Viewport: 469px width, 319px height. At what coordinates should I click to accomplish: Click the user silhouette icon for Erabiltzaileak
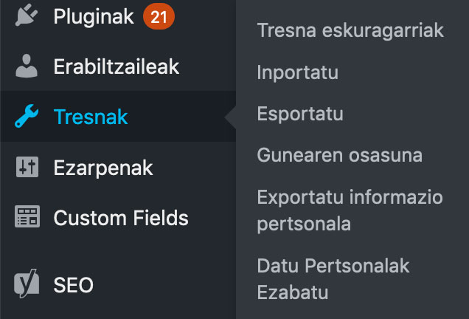point(27,66)
